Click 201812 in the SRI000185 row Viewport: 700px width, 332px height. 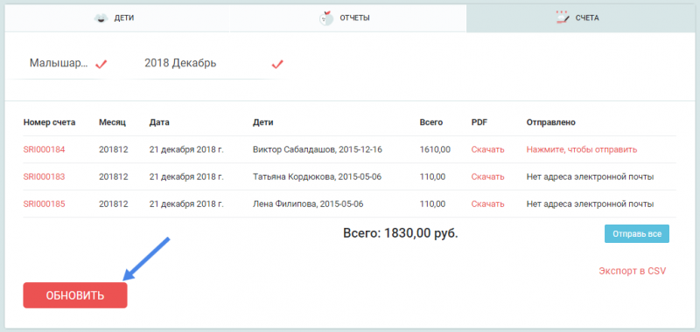click(x=114, y=204)
